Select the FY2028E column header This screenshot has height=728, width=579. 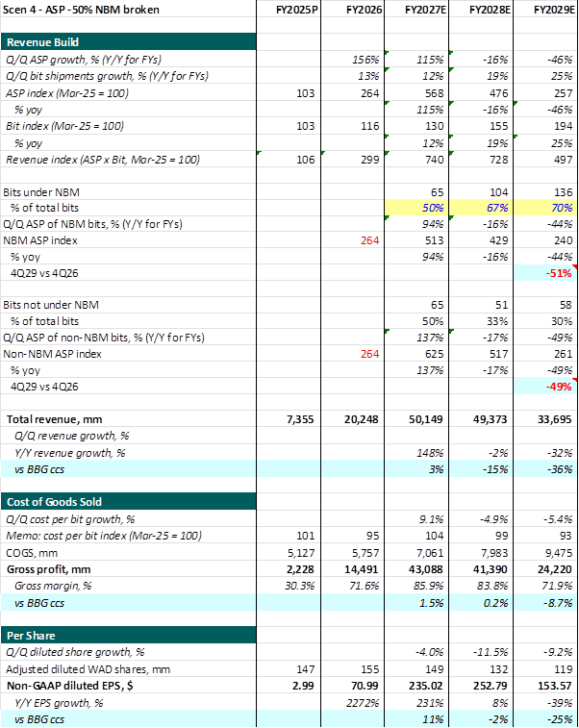490,10
